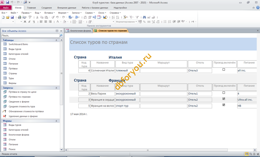260x157 pixels.
Task: Switch to the Главная ribbon tab
Action: point(31,8)
